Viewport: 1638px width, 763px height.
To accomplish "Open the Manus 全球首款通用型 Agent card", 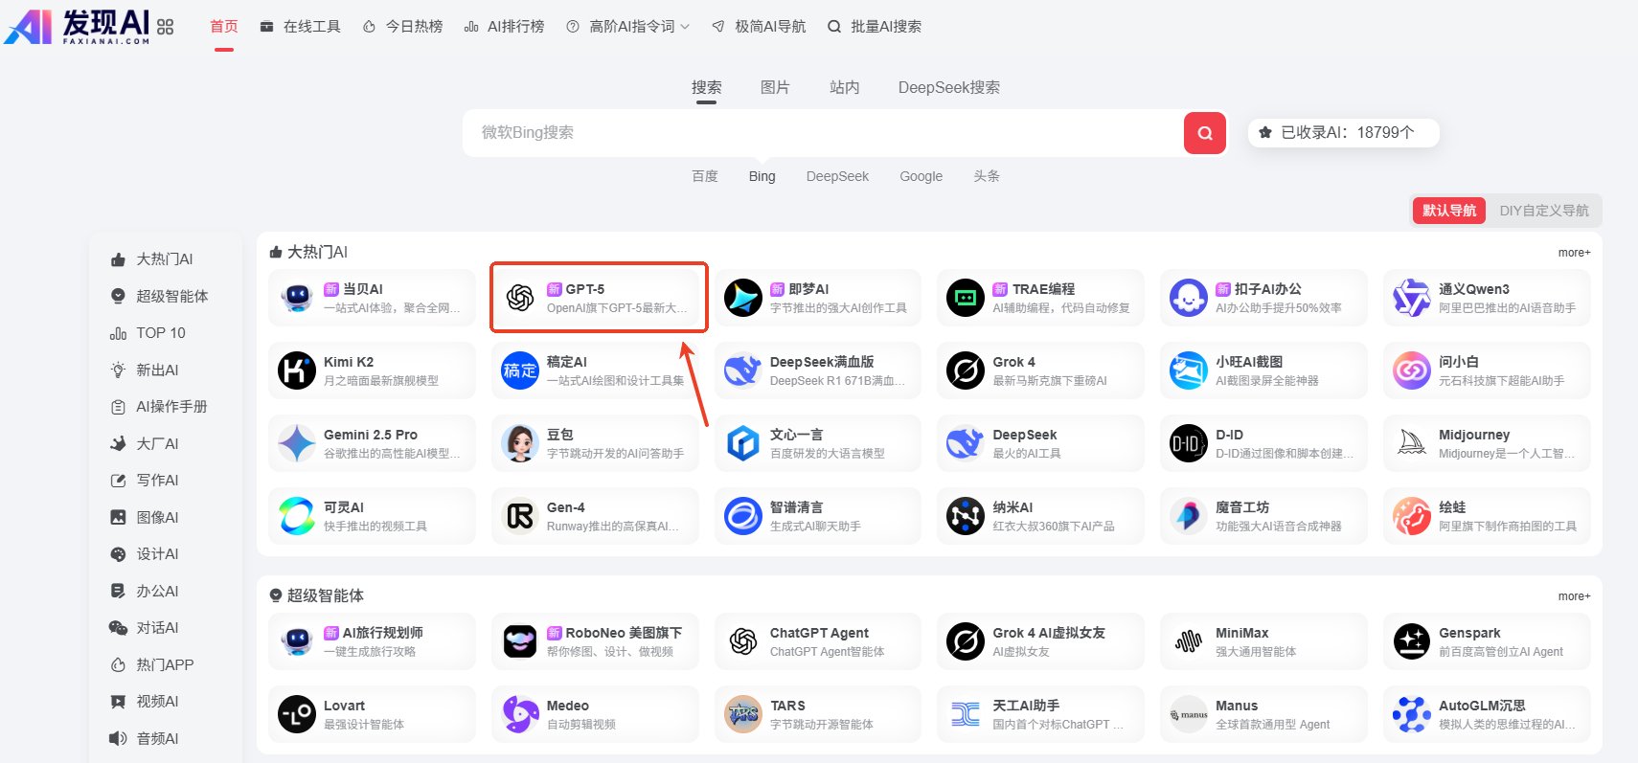I will (x=1263, y=714).
